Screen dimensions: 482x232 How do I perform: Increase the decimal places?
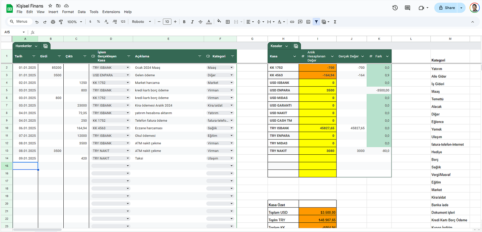(x=115, y=22)
